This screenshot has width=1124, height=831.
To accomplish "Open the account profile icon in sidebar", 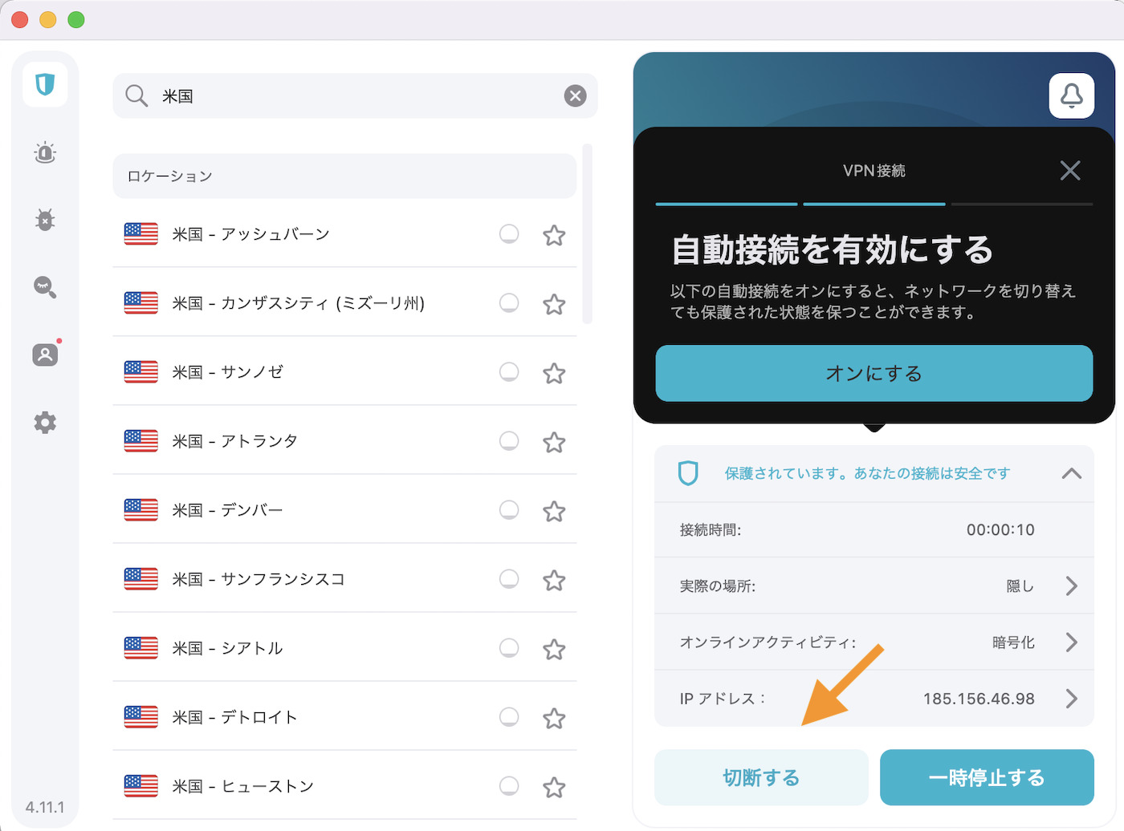I will point(45,355).
